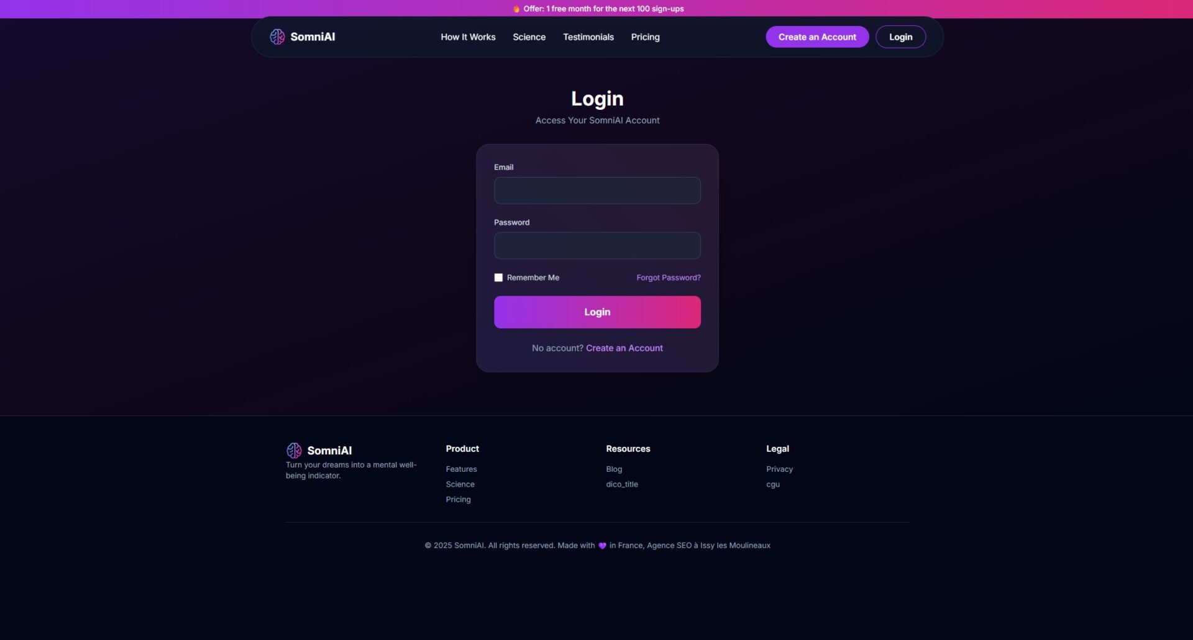
Task: Click the offer banner text at top
Action: (603, 9)
